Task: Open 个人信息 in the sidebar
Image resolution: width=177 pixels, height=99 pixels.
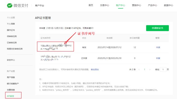Action: tap(11, 24)
